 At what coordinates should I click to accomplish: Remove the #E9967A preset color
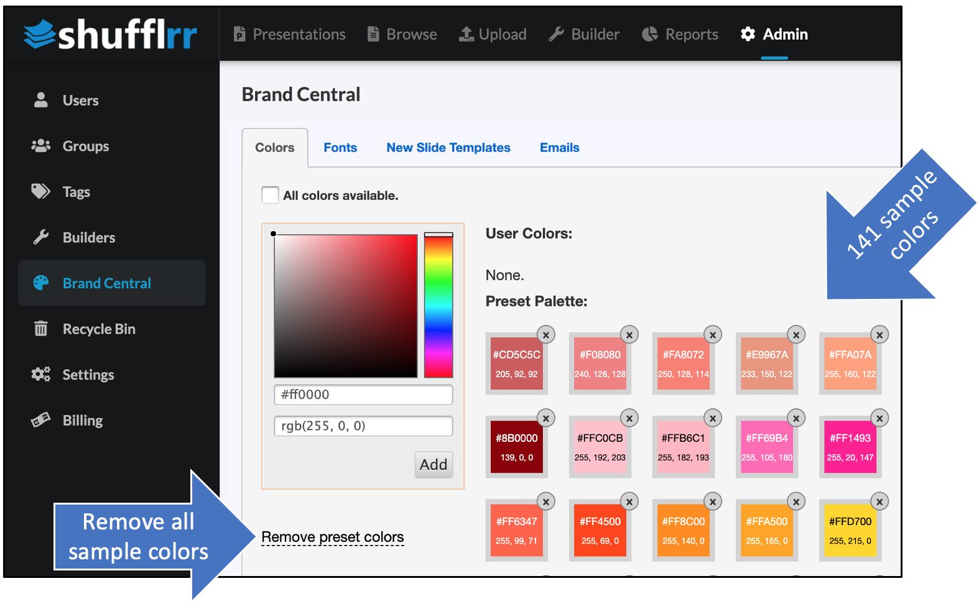pyautogui.click(x=796, y=335)
